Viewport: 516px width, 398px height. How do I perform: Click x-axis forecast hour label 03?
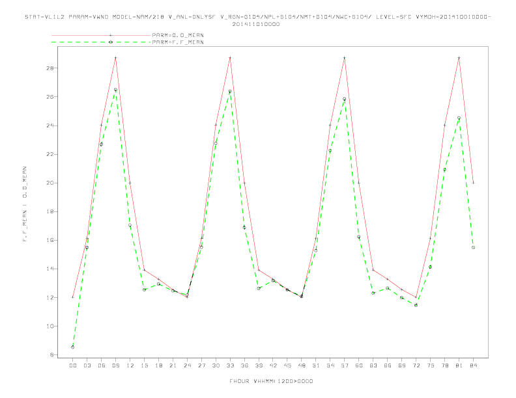pos(87,365)
